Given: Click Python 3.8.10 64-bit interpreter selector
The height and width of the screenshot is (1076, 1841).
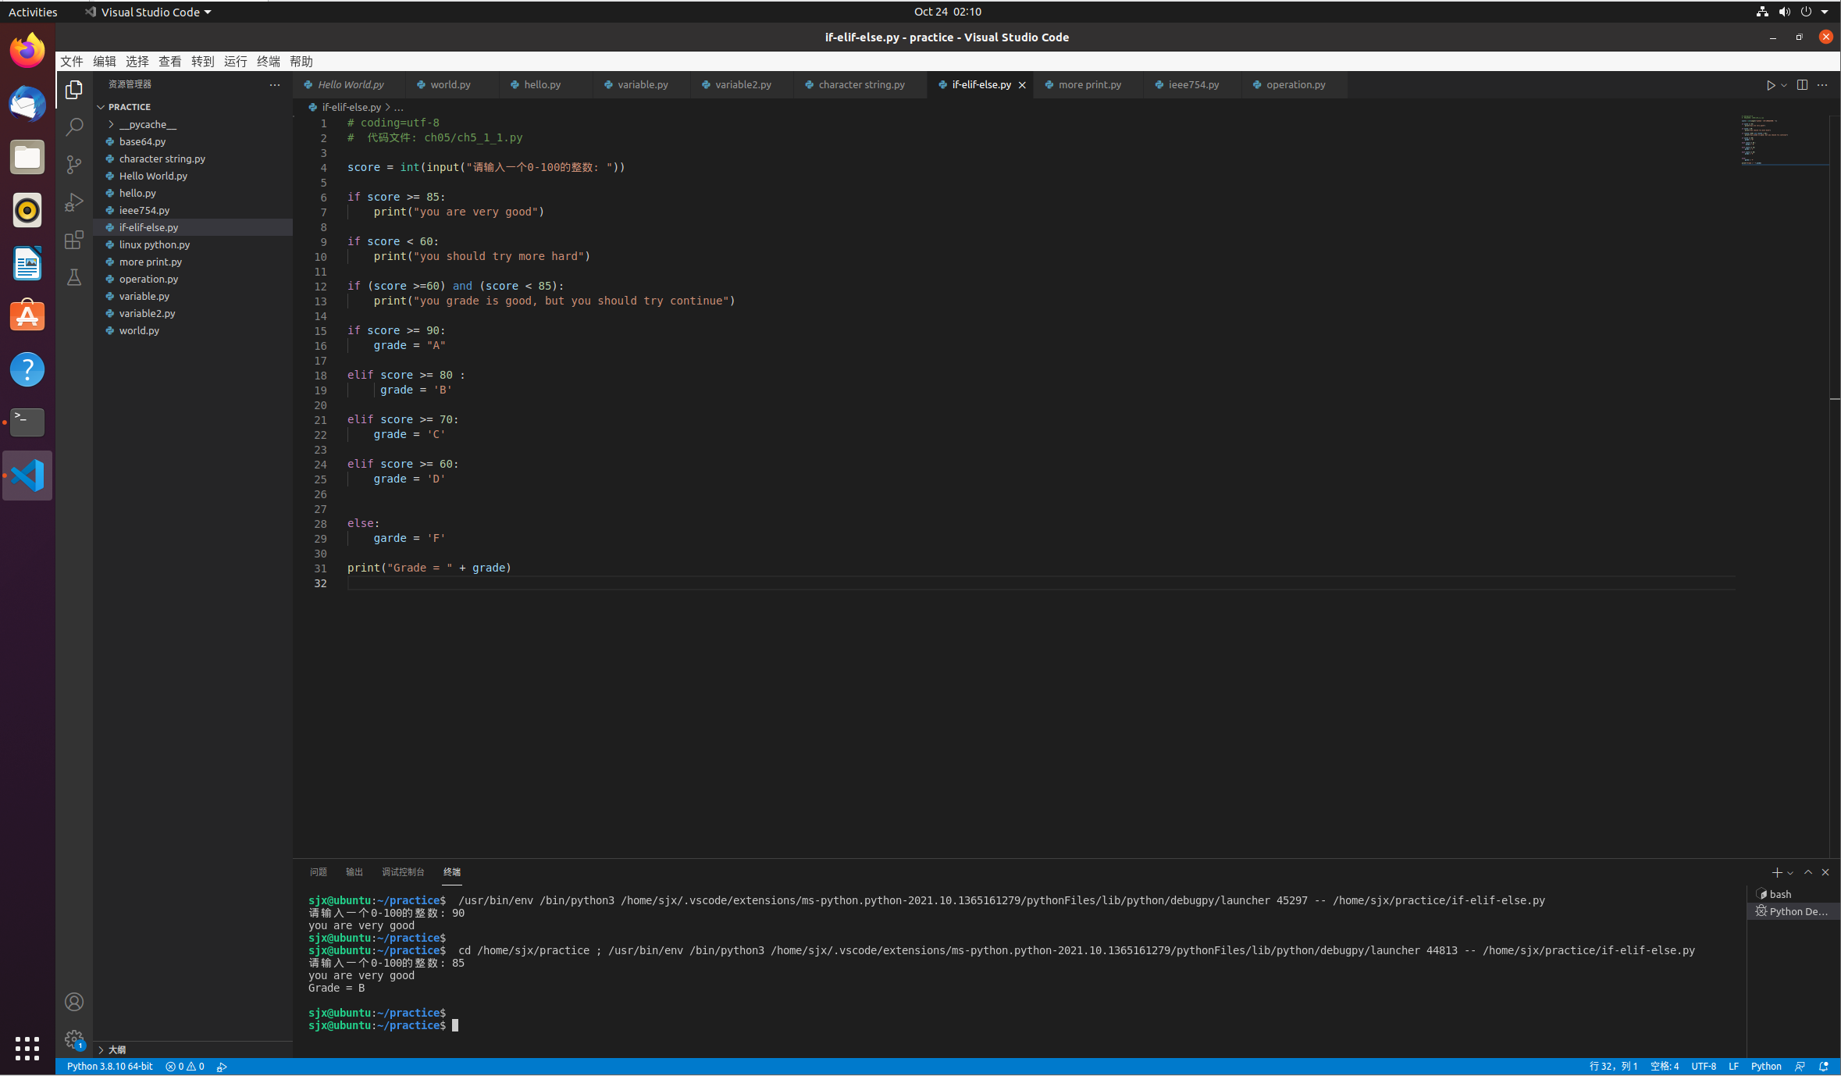Looking at the screenshot, I should 109,1067.
